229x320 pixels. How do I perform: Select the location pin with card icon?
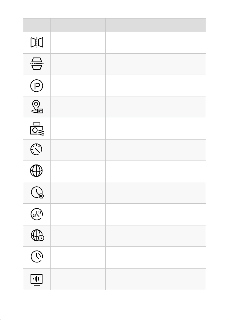click(x=37, y=107)
